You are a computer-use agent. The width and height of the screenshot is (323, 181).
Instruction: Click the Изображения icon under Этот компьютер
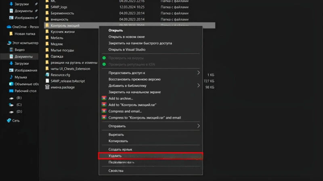pos(11,70)
